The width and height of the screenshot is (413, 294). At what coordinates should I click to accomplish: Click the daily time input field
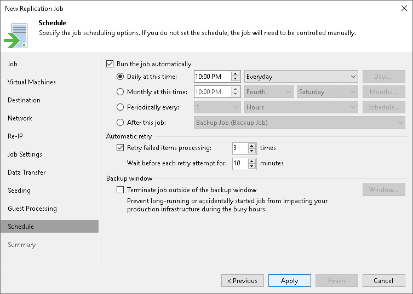coord(213,77)
